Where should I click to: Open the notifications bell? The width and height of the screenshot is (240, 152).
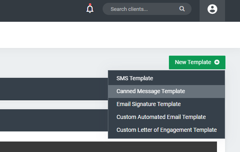(x=90, y=8)
